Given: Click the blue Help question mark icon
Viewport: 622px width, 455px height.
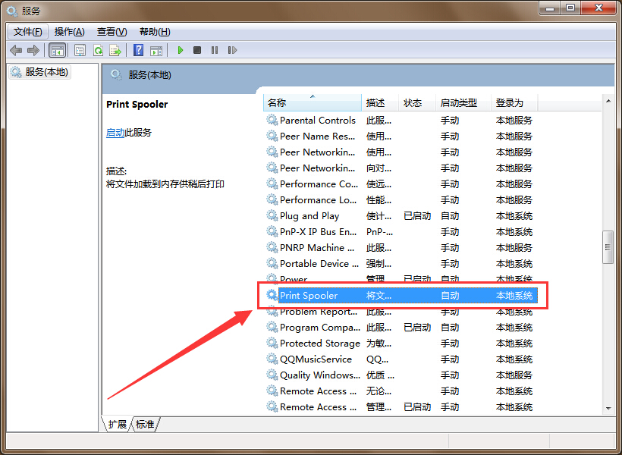Looking at the screenshot, I should point(138,50).
